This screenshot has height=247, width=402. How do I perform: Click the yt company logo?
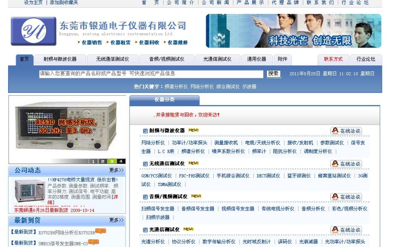point(33,31)
